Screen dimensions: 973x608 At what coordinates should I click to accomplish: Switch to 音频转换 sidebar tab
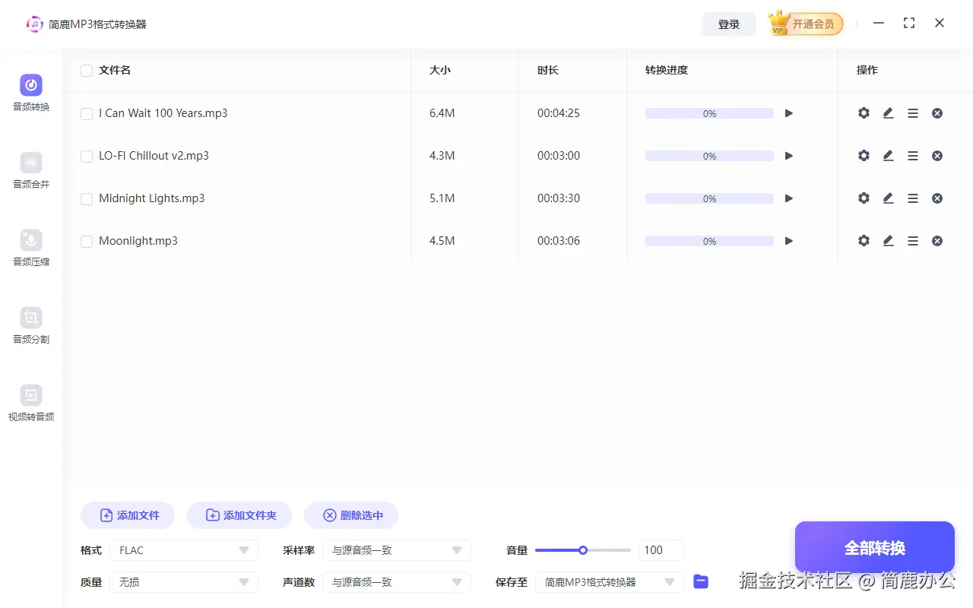coord(31,93)
